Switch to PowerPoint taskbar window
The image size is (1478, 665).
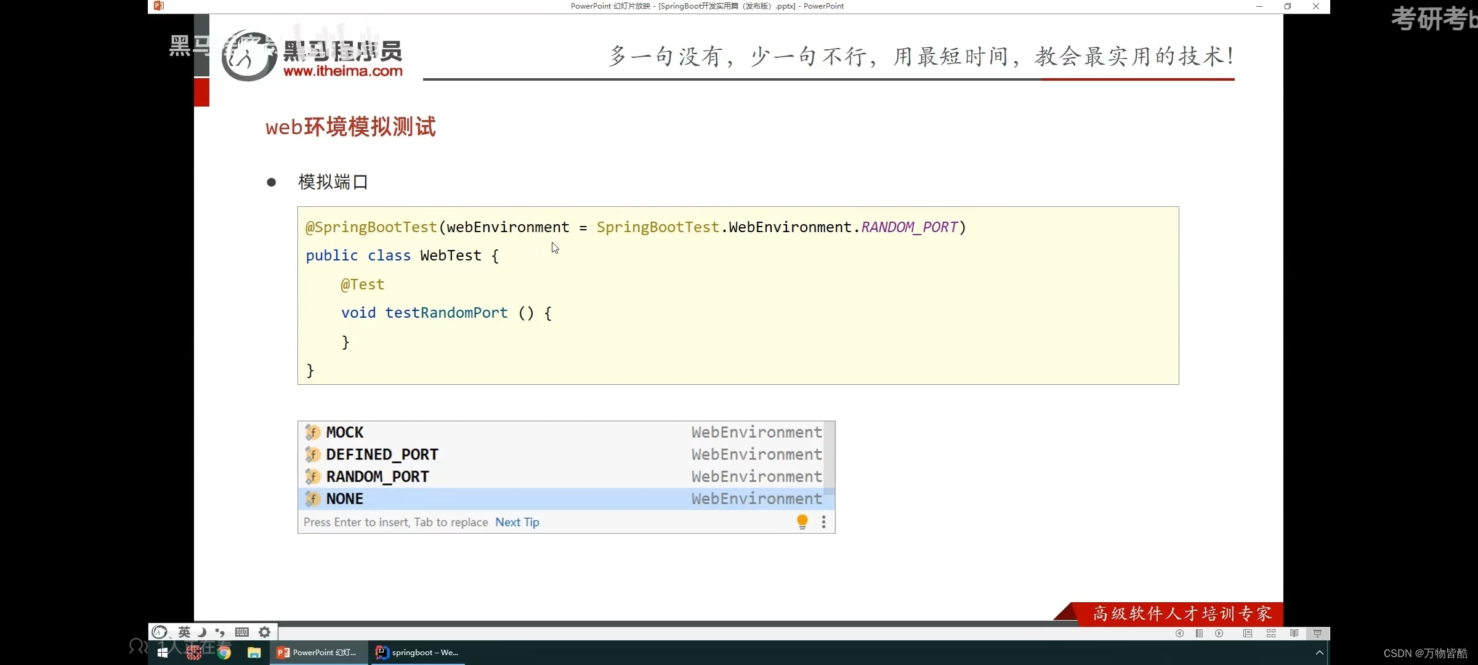[x=318, y=653]
